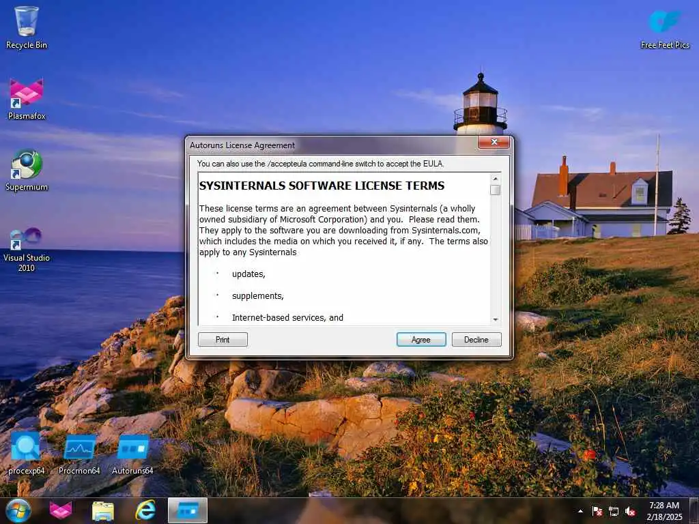Image resolution: width=699 pixels, height=524 pixels.
Task: Launch Internet Explorer from the taskbar
Action: pyautogui.click(x=145, y=510)
